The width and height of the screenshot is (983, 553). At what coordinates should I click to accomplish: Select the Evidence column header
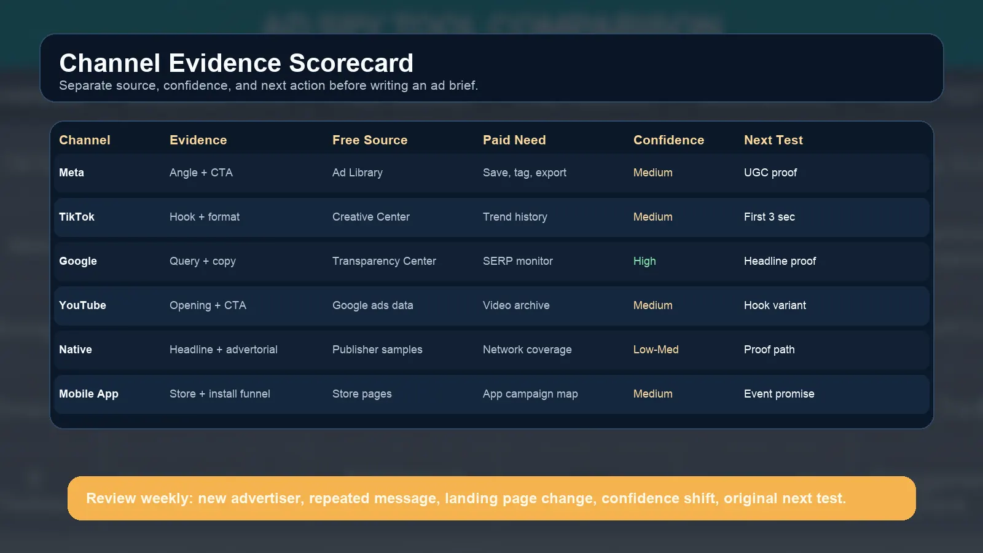(198, 140)
